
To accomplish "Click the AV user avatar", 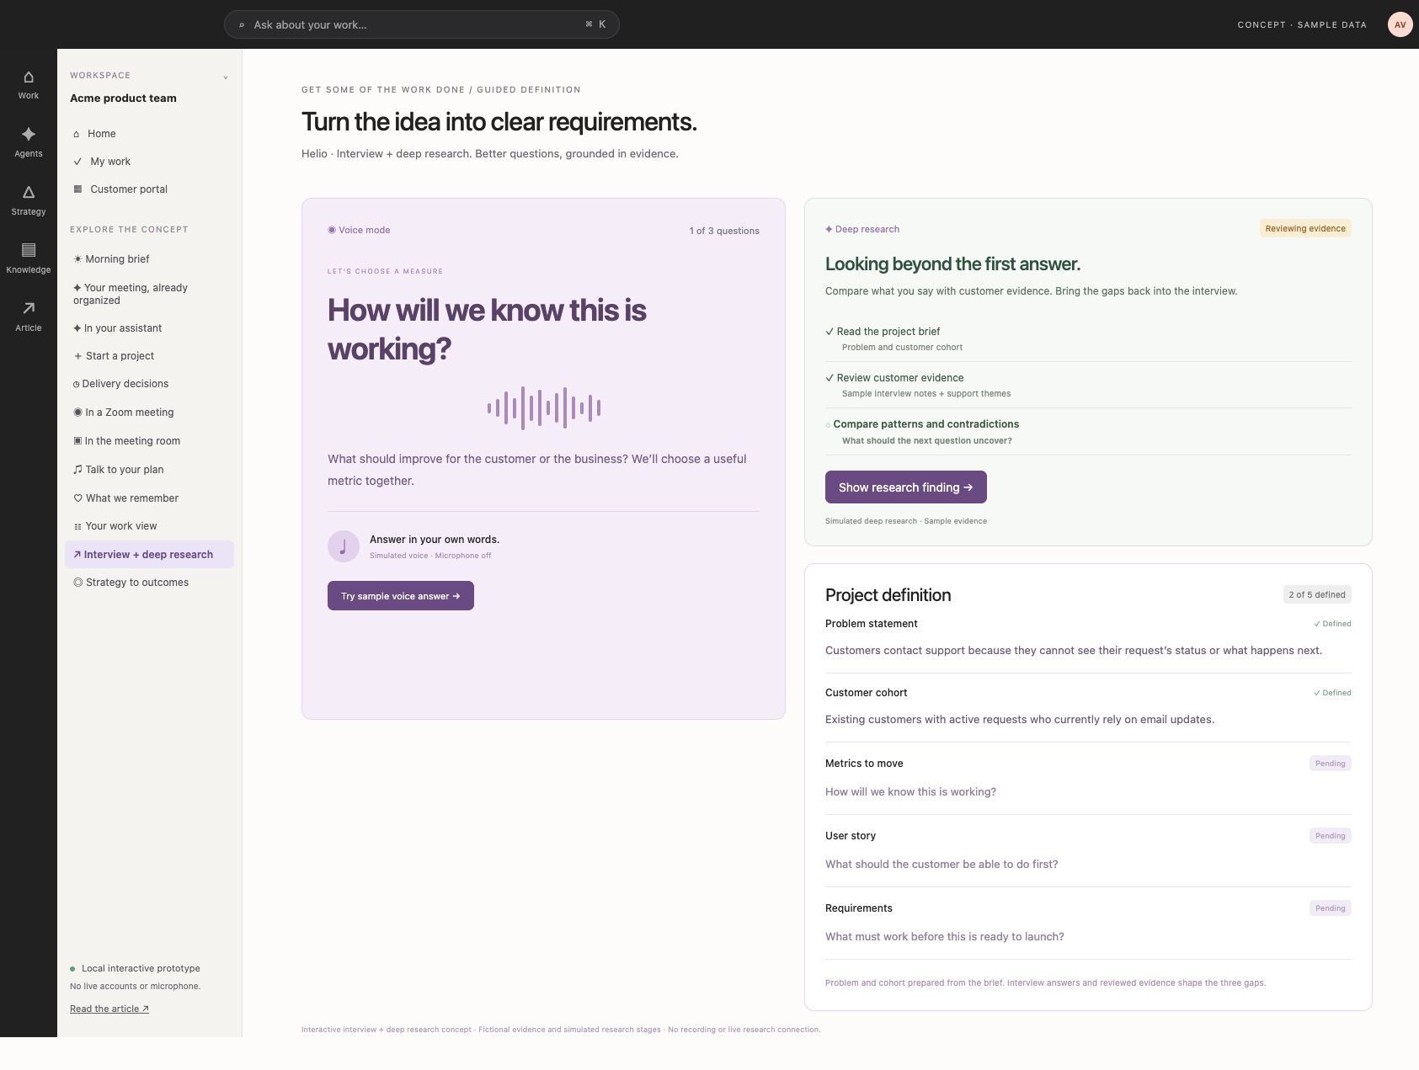I will 1400,24.
